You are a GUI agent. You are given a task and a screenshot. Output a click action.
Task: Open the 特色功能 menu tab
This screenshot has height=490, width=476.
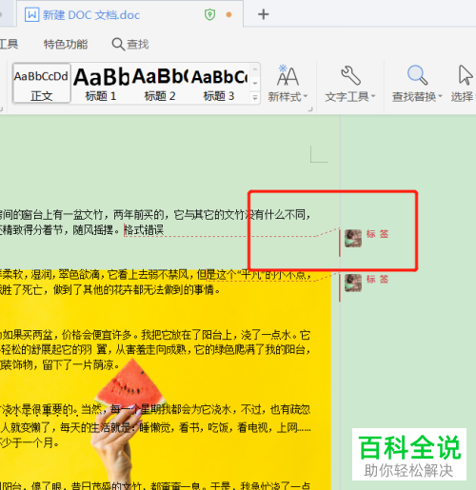tap(66, 44)
